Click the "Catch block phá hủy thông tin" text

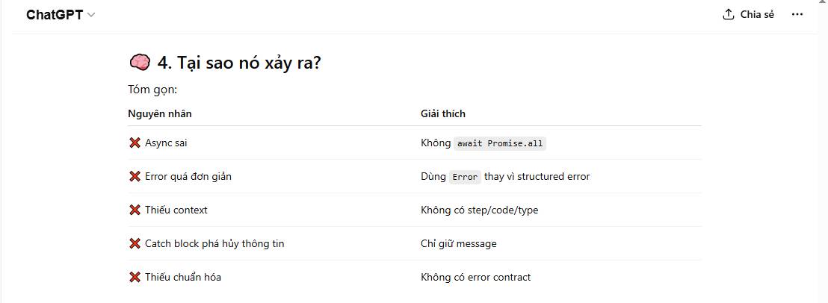(214, 243)
